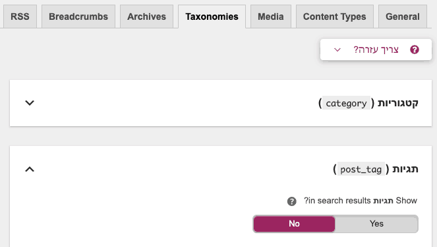This screenshot has width=437, height=247.
Task: Switch to the RSS tab
Action: pos(20,17)
